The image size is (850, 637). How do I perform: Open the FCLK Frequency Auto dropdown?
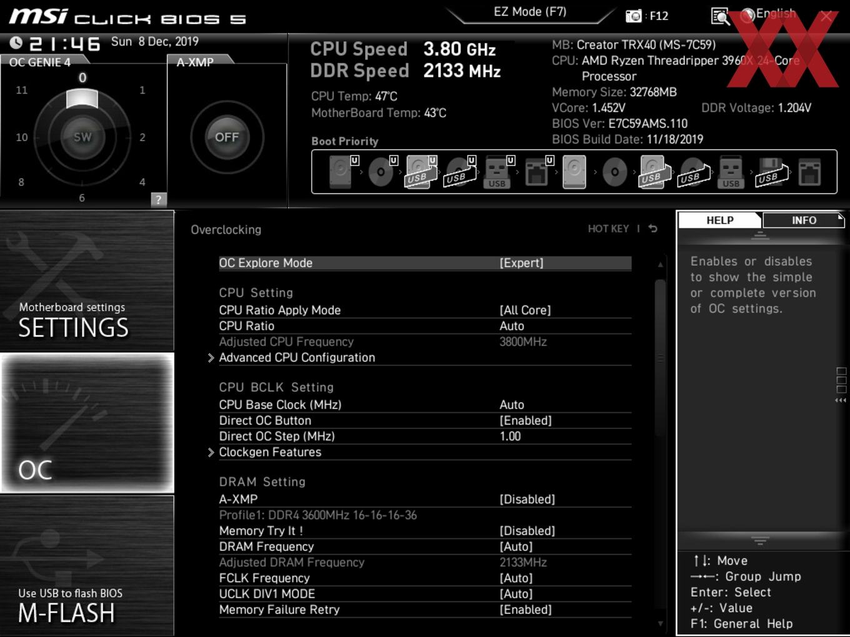(516, 578)
